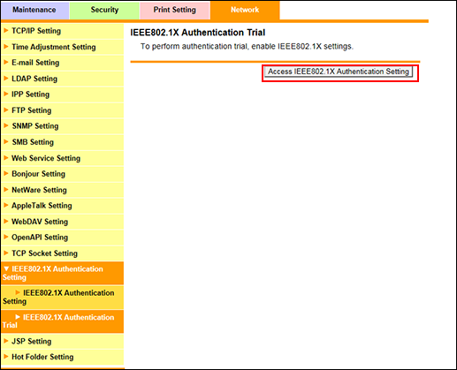The width and height of the screenshot is (457, 370).
Task: Click the Network tab
Action: [245, 11]
